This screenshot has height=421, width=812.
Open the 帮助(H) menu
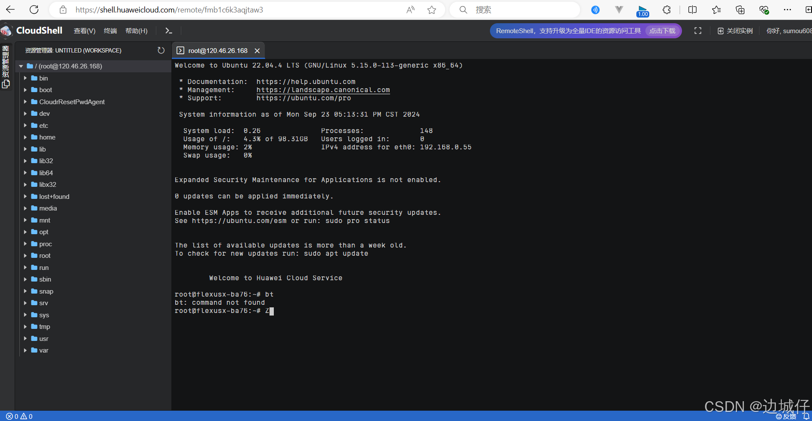coord(136,31)
